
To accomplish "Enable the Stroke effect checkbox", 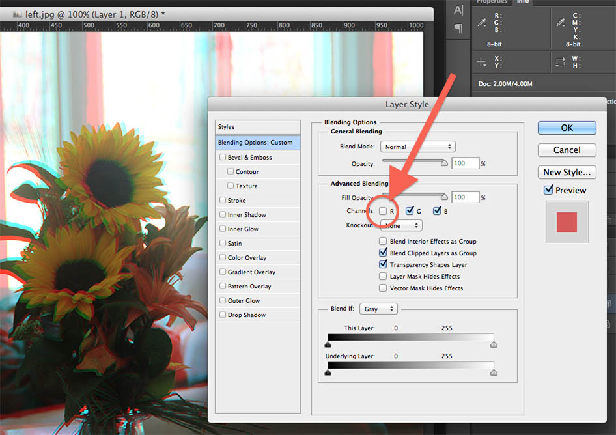I will pyautogui.click(x=223, y=200).
